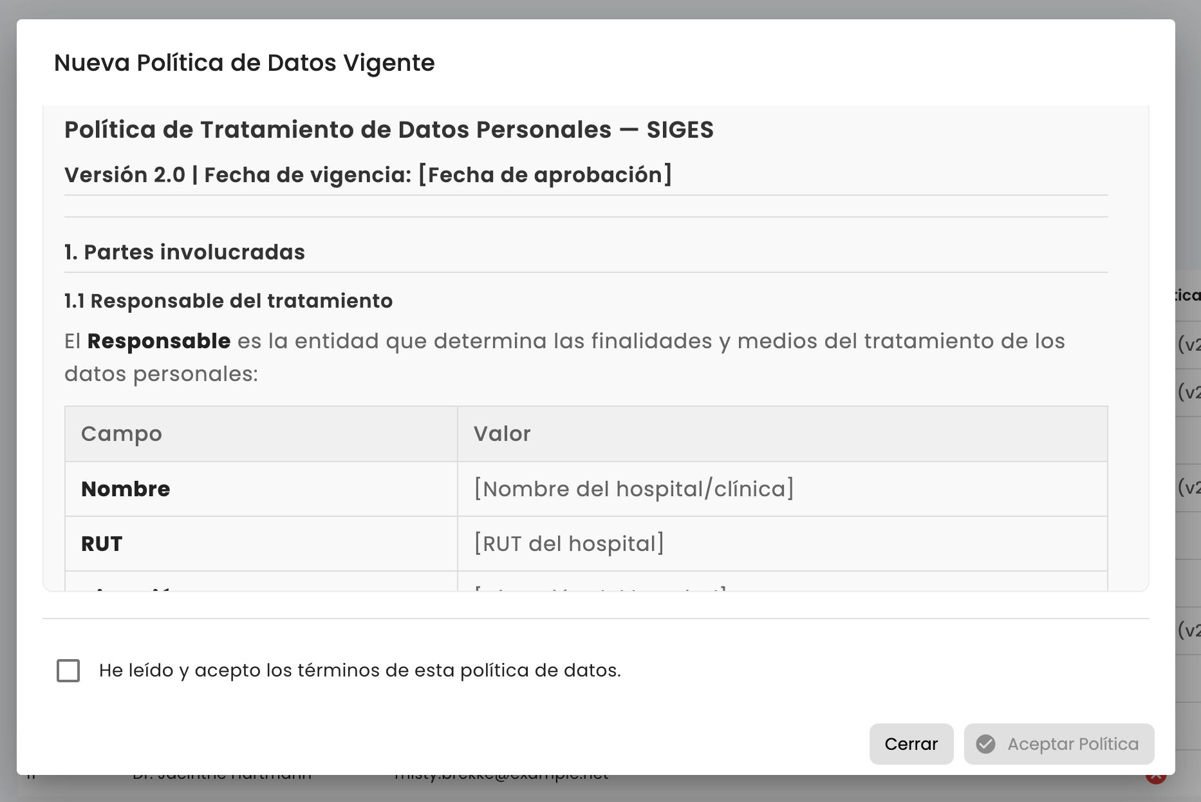Select the '1.1 Responsable del tratamiento' subheading
Image resolution: width=1201 pixels, height=802 pixels.
[228, 301]
